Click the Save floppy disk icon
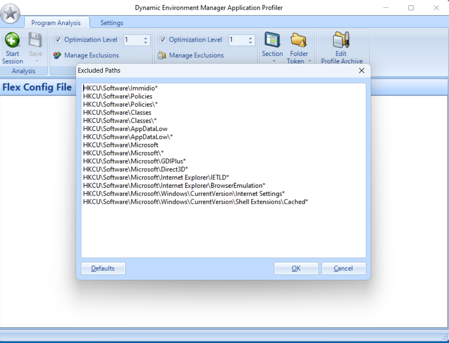449x343 pixels. coord(35,41)
